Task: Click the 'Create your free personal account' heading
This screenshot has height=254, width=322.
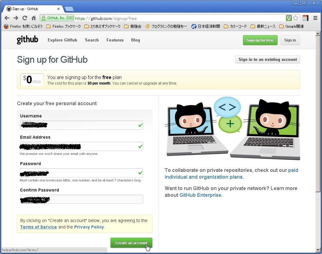Action: [57, 103]
